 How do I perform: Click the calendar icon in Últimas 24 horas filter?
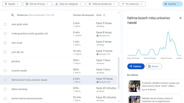[x=27, y=4]
